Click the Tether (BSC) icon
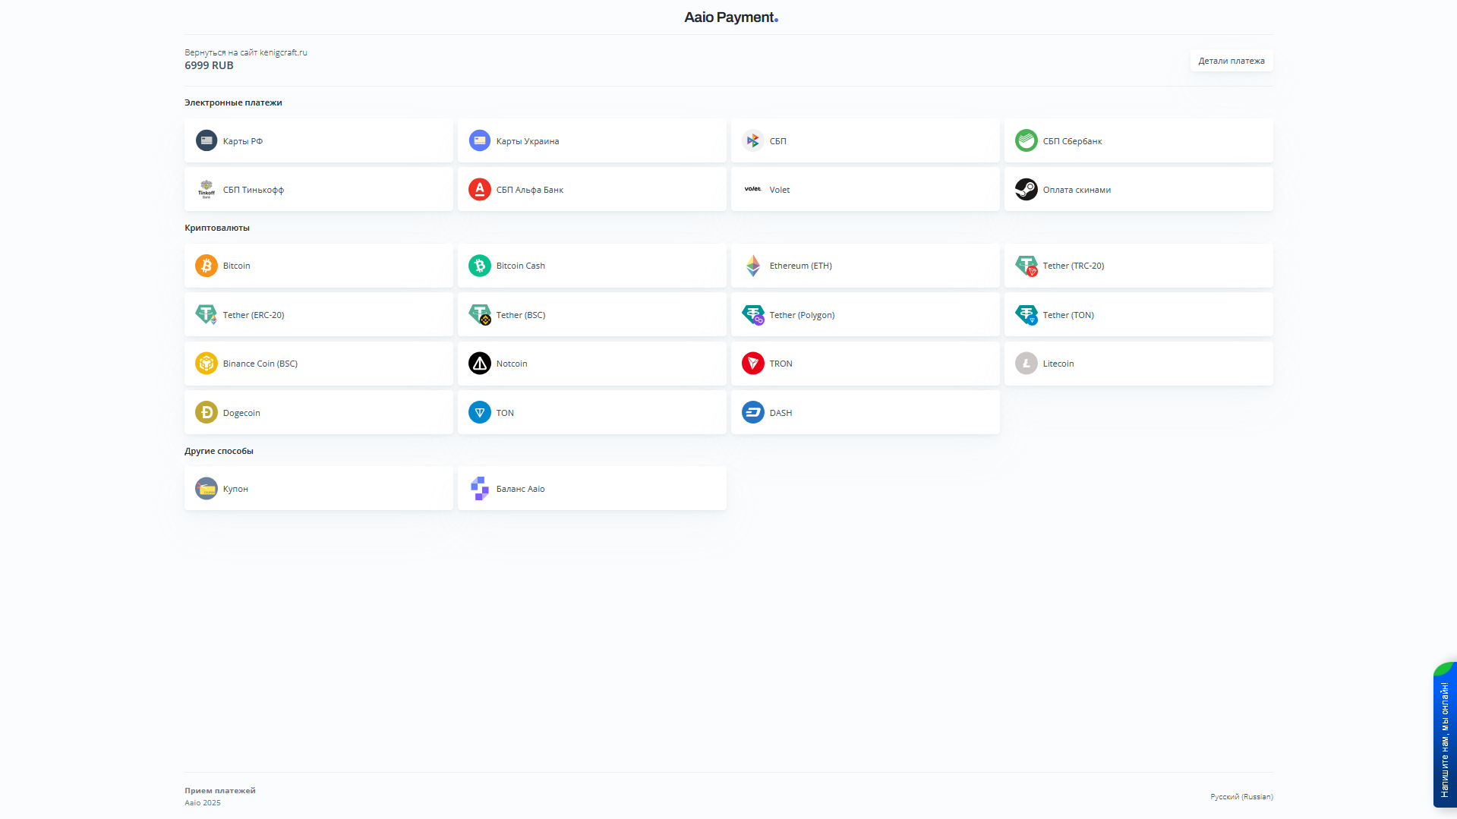The width and height of the screenshot is (1457, 819). click(480, 314)
